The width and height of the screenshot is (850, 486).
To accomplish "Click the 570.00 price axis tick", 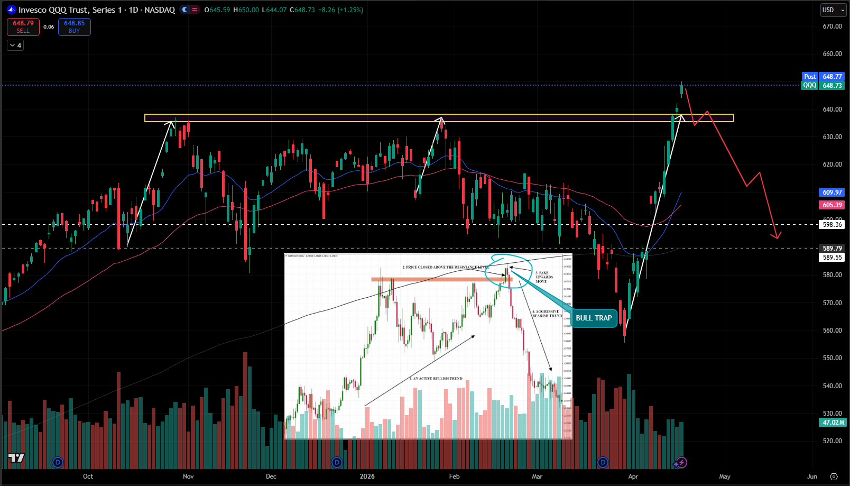I will click(833, 303).
